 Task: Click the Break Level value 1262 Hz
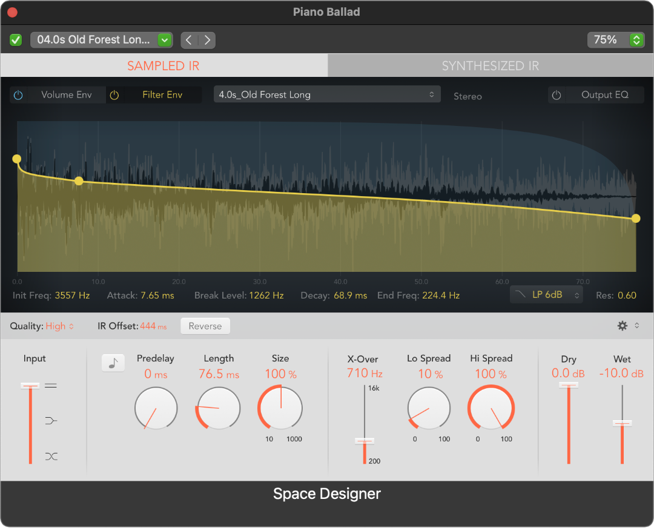point(266,295)
